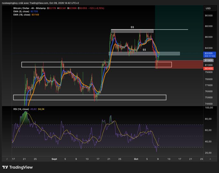Click the low value B82998 in the legend
The height and width of the screenshot is (173, 219).
pyautogui.click(x=72, y=8)
